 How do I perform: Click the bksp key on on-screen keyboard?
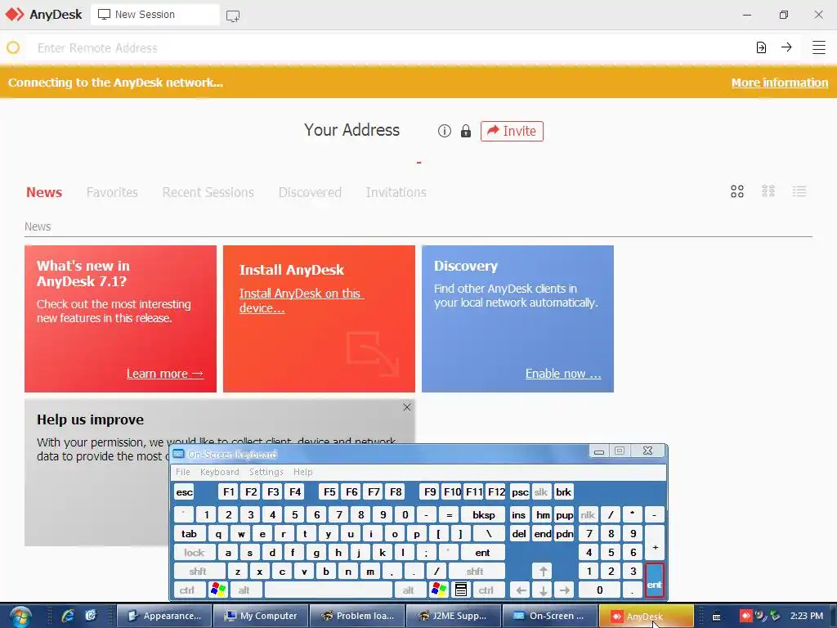[x=484, y=515]
